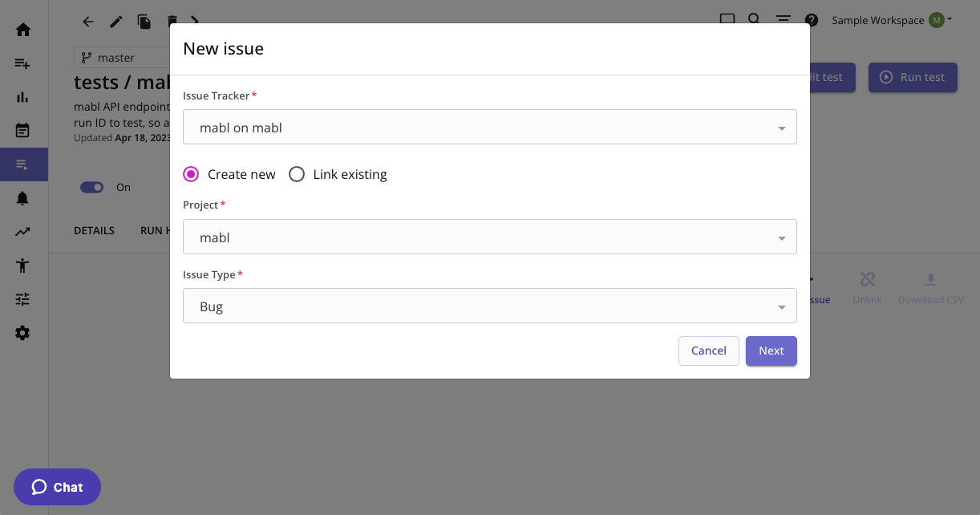Image resolution: width=980 pixels, height=515 pixels.
Task: Click the pencil edit icon
Action: click(x=116, y=22)
